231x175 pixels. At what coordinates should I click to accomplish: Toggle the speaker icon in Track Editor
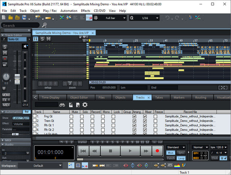click(x=25, y=46)
